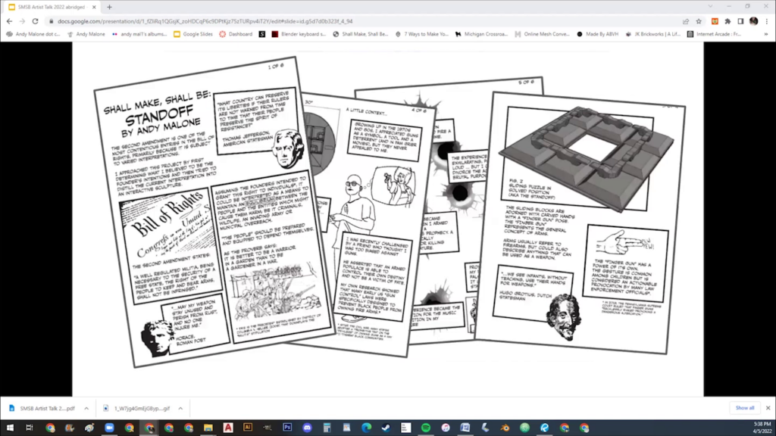Open a new browser tab
The height and width of the screenshot is (436, 776).
(x=109, y=8)
